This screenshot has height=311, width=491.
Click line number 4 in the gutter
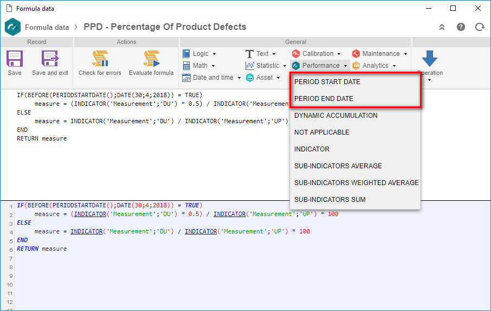(x=11, y=232)
